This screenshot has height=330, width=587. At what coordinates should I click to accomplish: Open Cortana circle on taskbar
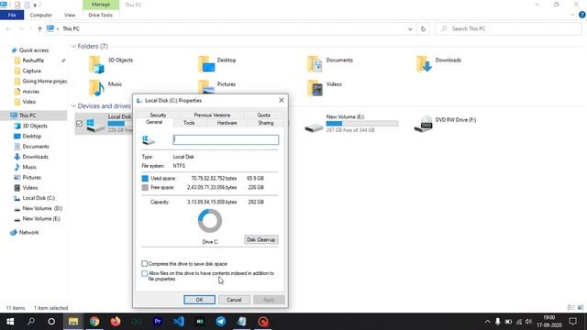[51, 322]
